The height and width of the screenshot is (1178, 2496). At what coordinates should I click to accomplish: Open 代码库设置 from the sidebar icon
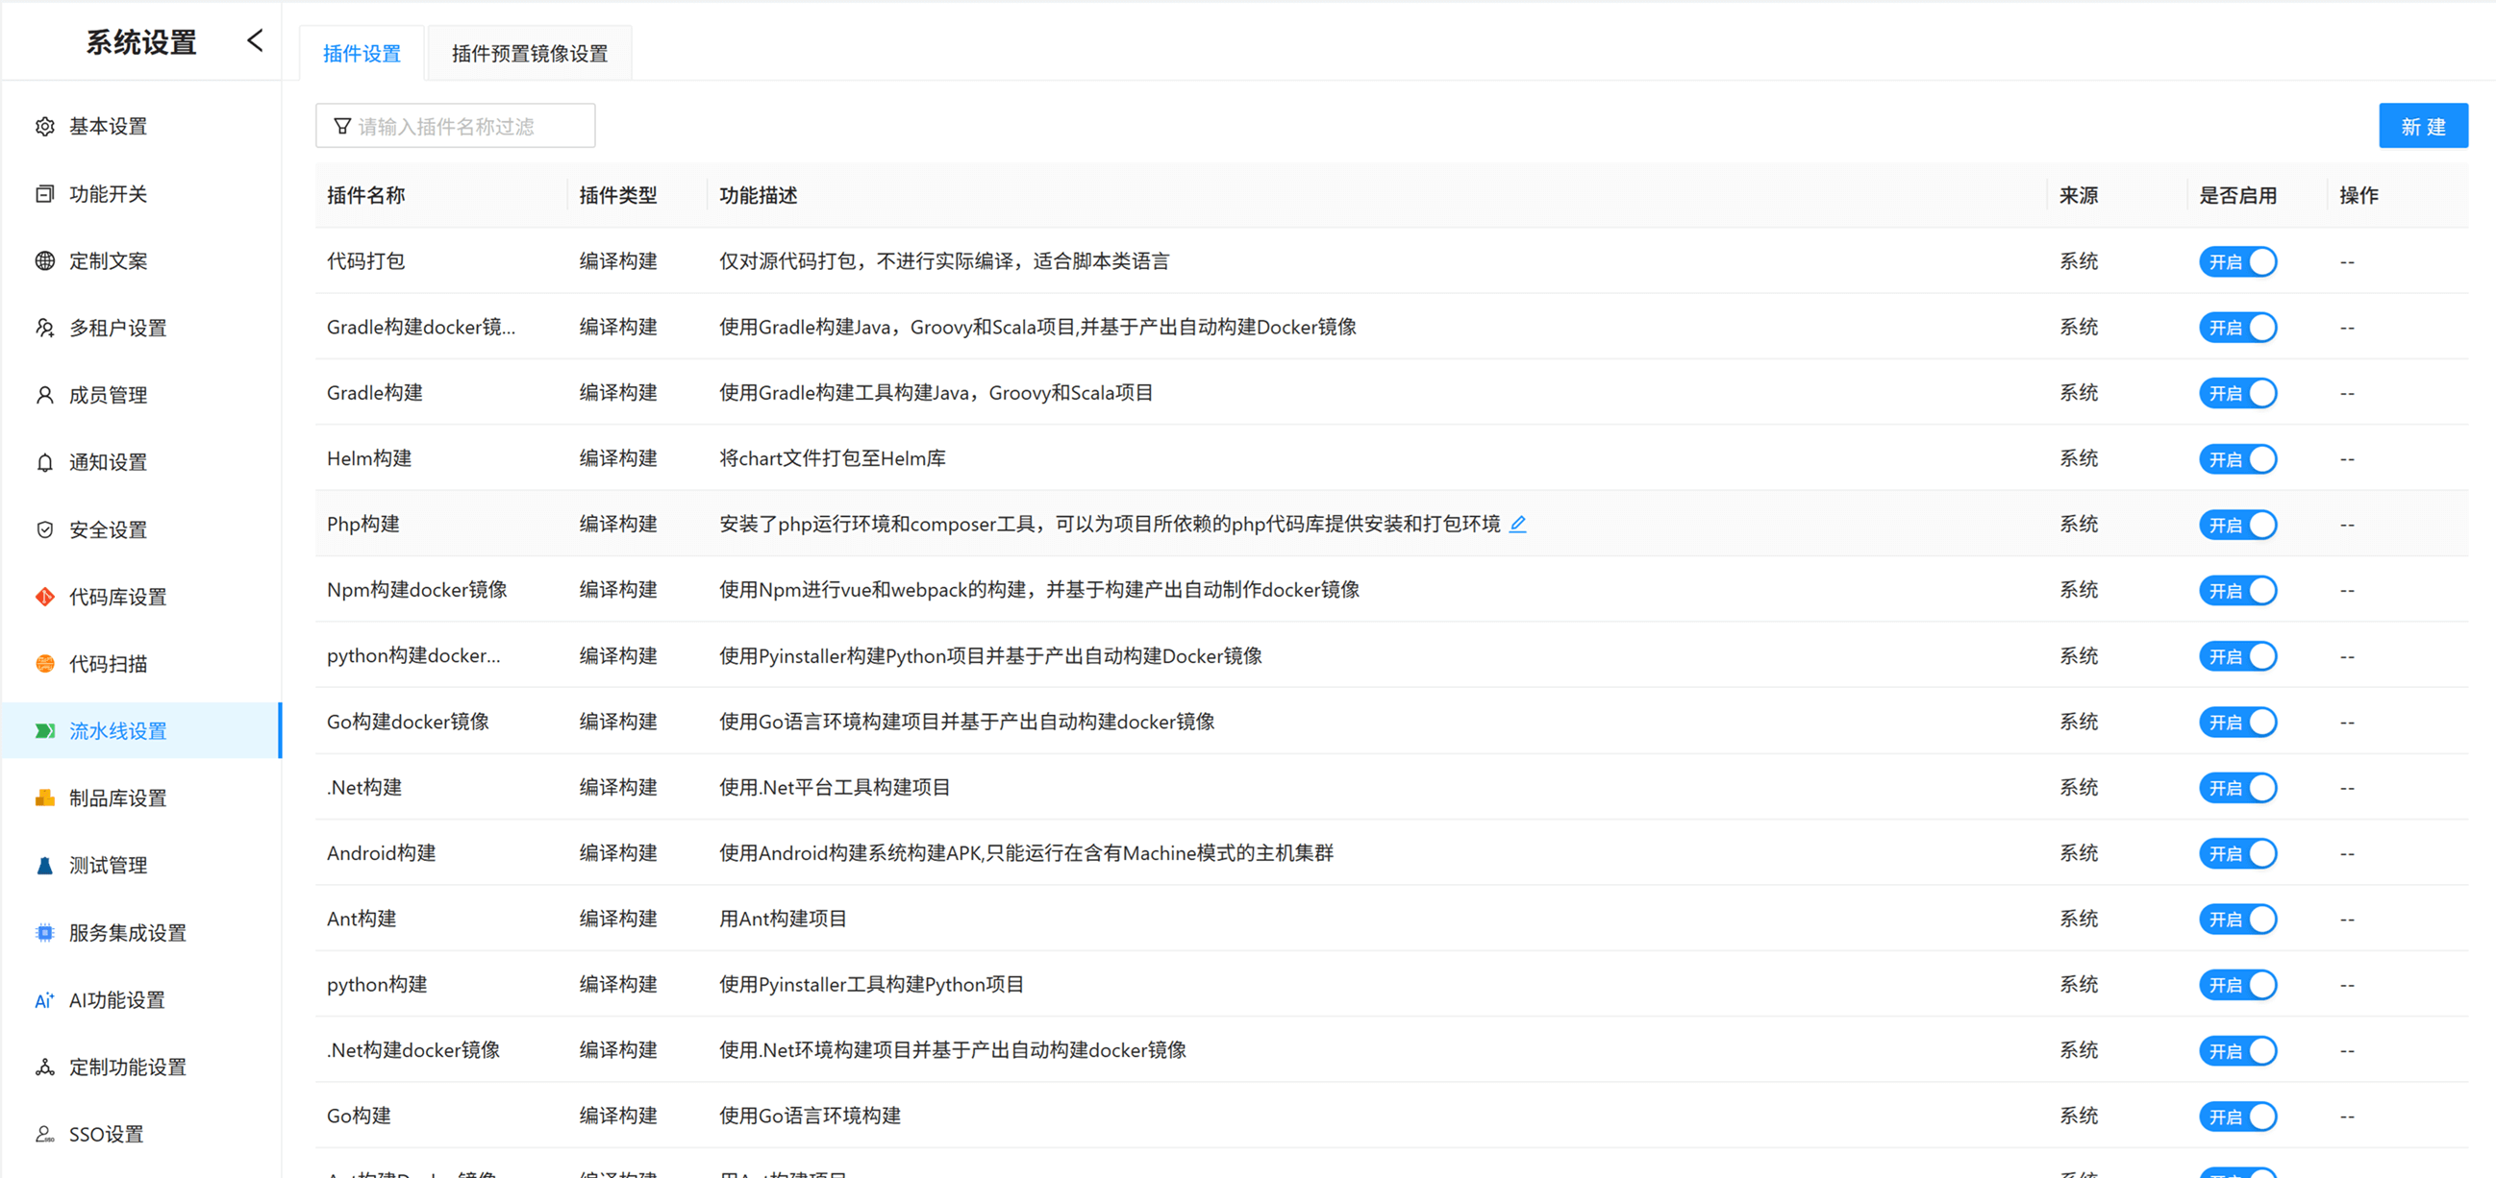click(44, 597)
